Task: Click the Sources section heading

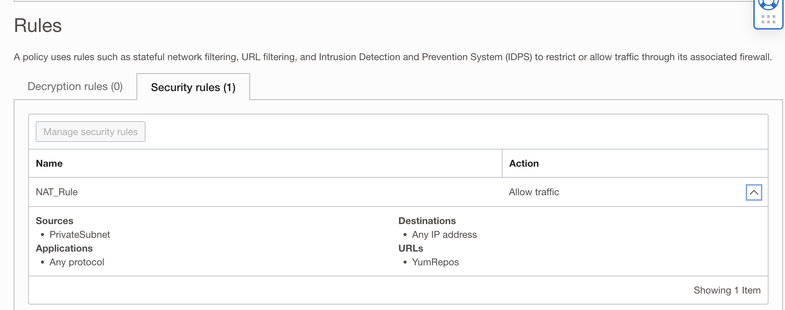Action: pos(54,221)
